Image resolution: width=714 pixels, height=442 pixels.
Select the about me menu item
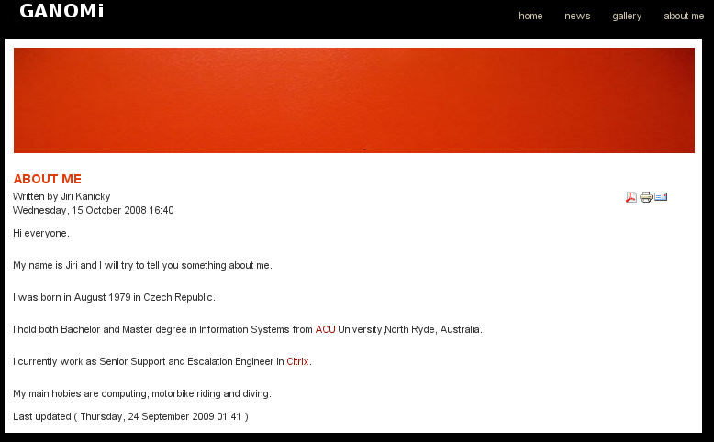pos(684,16)
